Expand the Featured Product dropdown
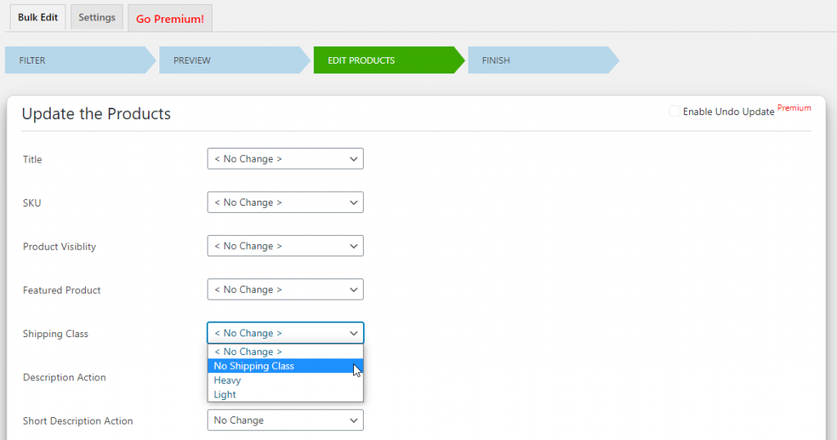 pos(285,290)
